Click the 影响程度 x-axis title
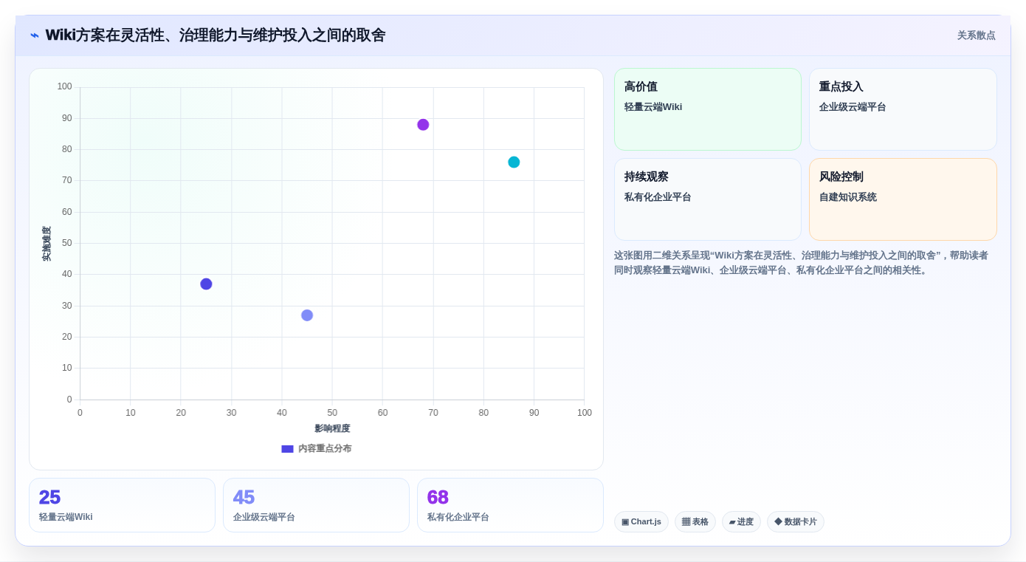 point(332,428)
